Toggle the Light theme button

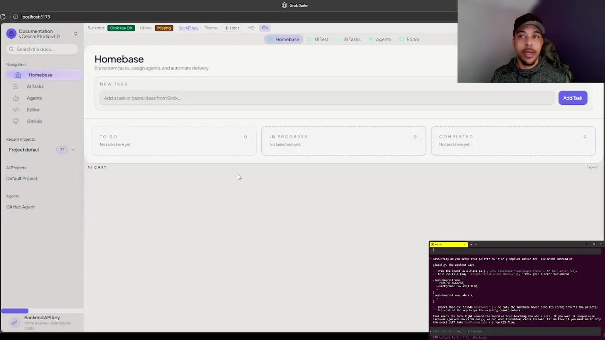[x=232, y=28]
